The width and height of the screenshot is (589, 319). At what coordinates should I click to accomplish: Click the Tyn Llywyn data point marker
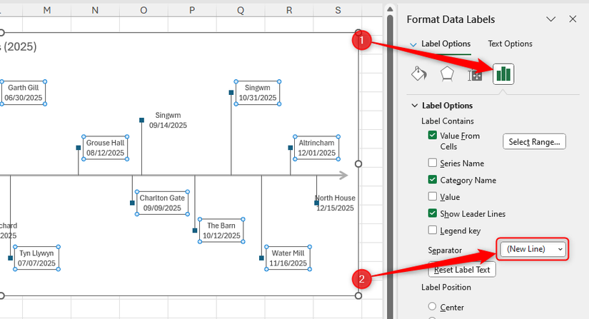(11, 258)
